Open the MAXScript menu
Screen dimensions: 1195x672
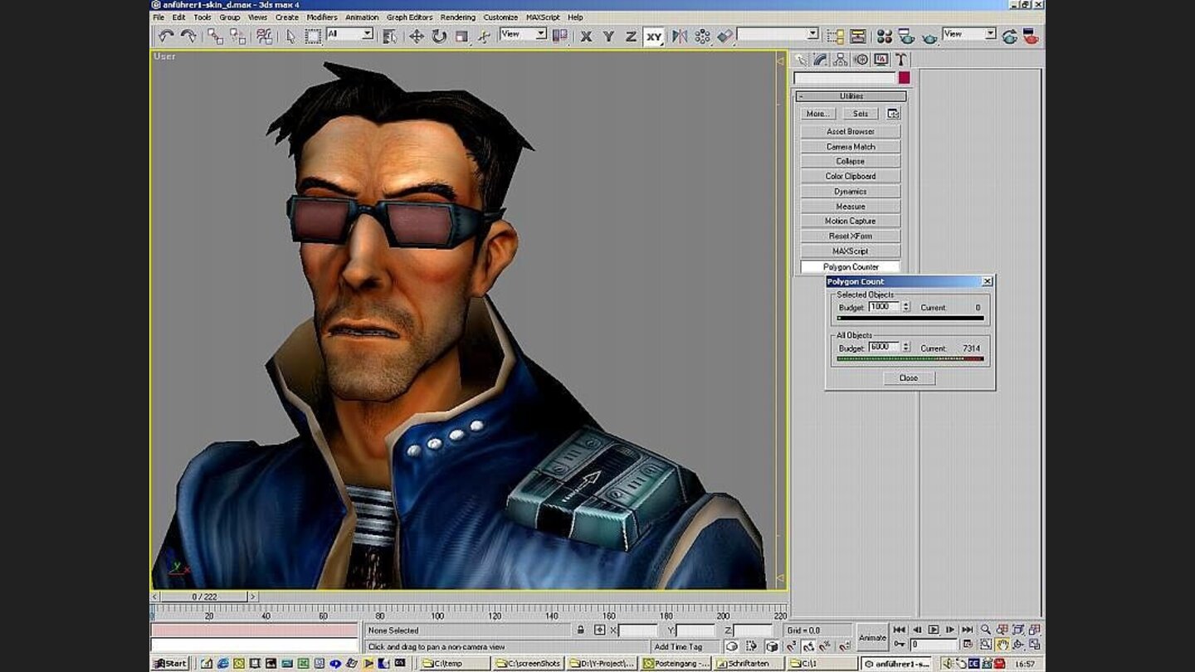(x=543, y=17)
